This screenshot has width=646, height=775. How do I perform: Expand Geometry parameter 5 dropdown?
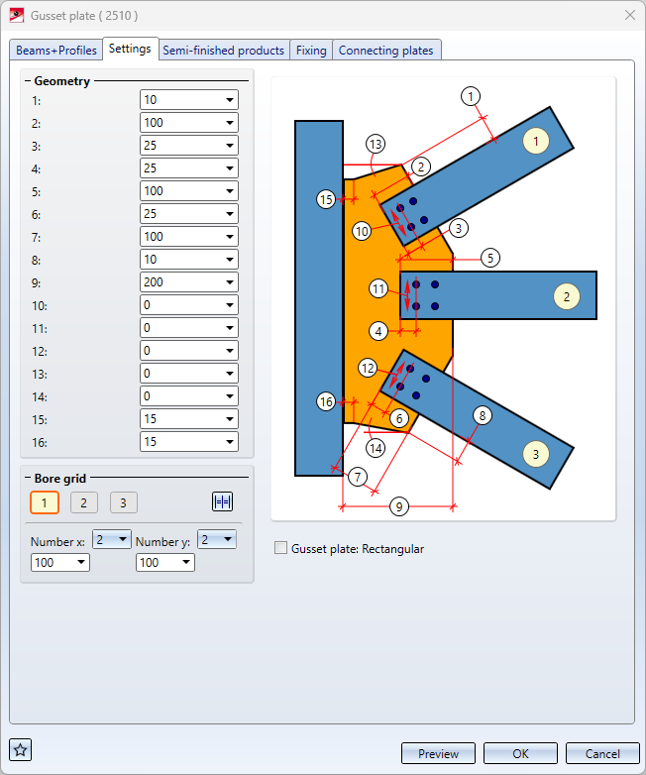[230, 191]
